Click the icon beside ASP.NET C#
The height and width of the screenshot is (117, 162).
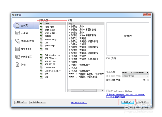41,61
